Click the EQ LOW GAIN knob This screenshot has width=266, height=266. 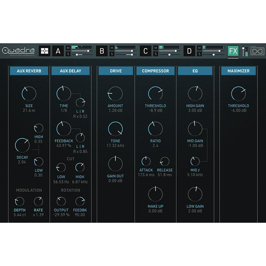[x=195, y=195]
